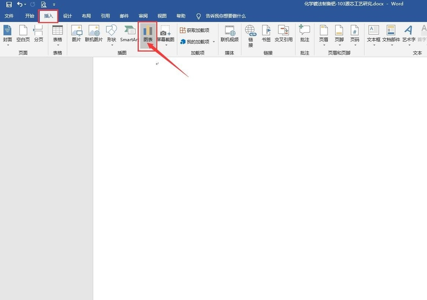Expand the customize quick access toolbar arrow
The image size is (427, 300).
pyautogui.click(x=54, y=5)
